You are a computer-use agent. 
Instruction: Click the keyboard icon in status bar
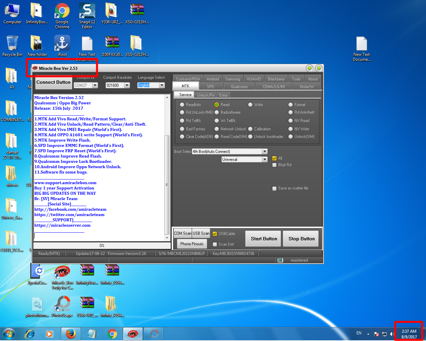click(280, 260)
